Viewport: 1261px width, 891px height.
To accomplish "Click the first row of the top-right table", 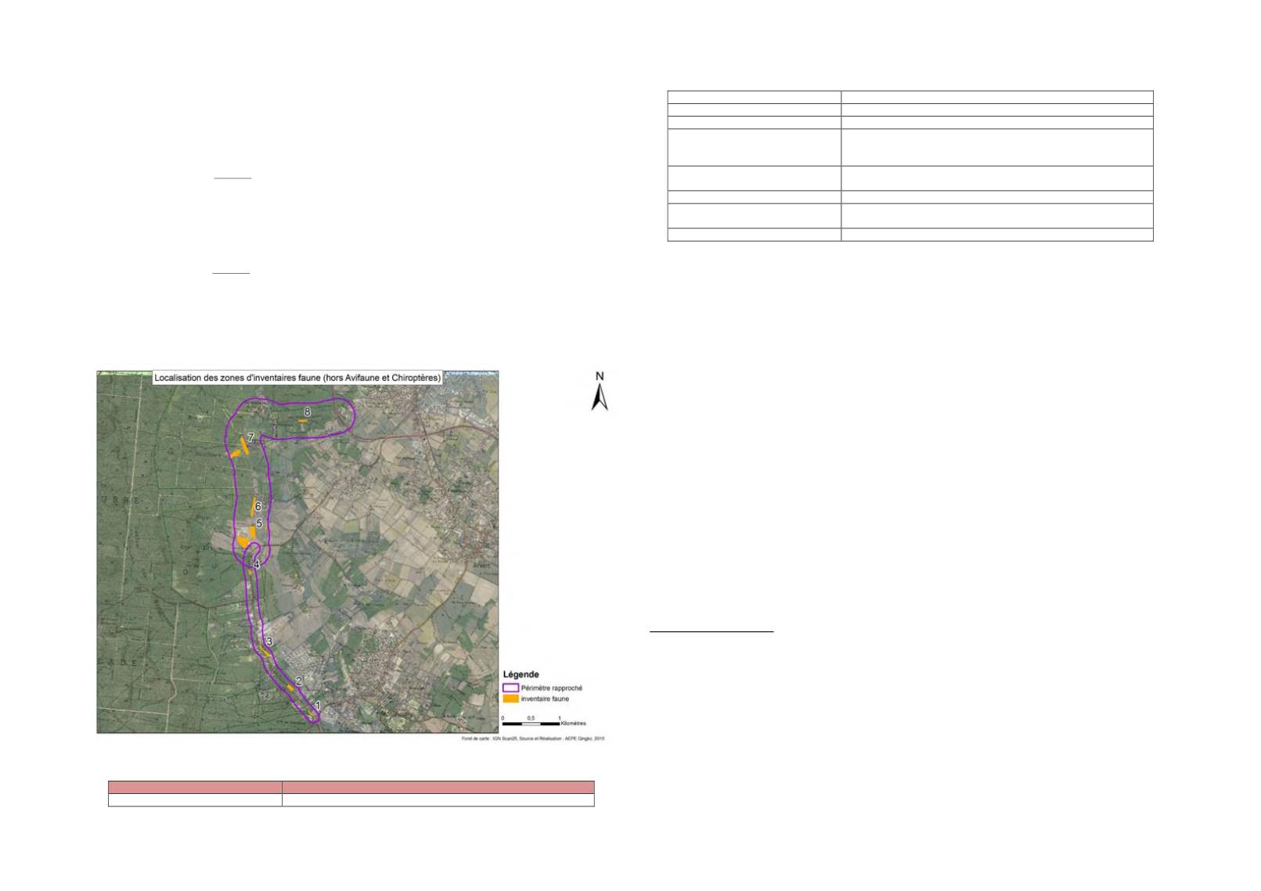I will 910,97.
